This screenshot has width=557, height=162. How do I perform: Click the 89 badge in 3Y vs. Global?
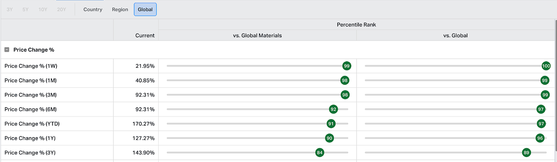pos(526,153)
